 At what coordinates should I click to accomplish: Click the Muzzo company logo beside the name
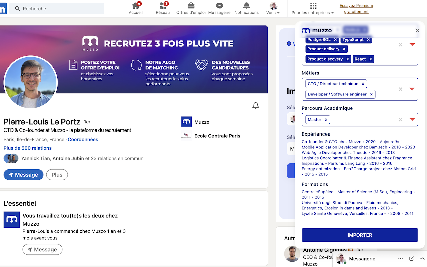tap(186, 122)
